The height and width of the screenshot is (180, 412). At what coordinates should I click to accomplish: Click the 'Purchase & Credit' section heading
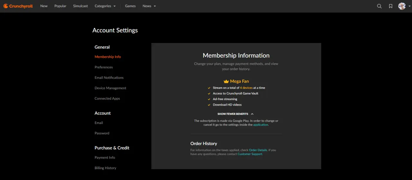tap(112, 148)
